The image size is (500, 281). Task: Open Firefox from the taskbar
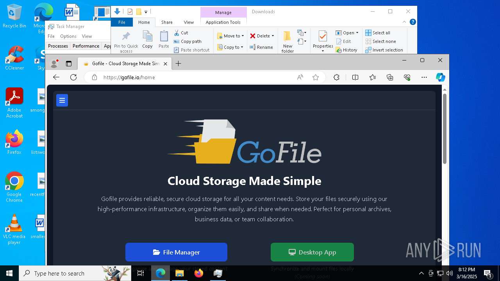[199, 273]
